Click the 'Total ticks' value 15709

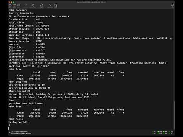point(40,22)
